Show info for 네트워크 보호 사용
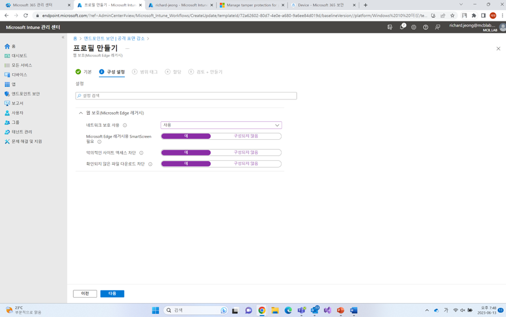Viewport: 506px width, 317px height. pos(125,125)
